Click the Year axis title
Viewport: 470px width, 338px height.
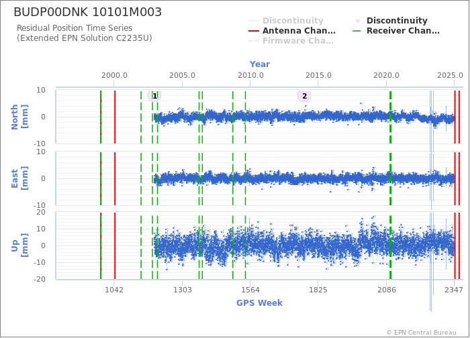point(260,64)
